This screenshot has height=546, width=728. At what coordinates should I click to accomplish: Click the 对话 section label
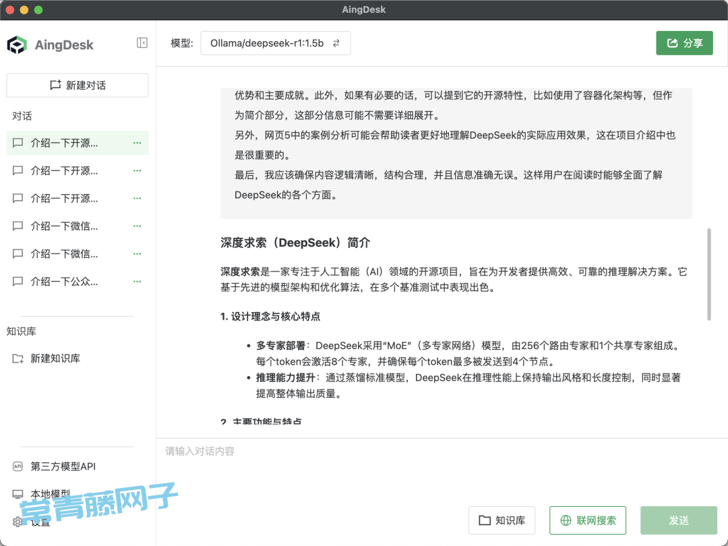[22, 116]
